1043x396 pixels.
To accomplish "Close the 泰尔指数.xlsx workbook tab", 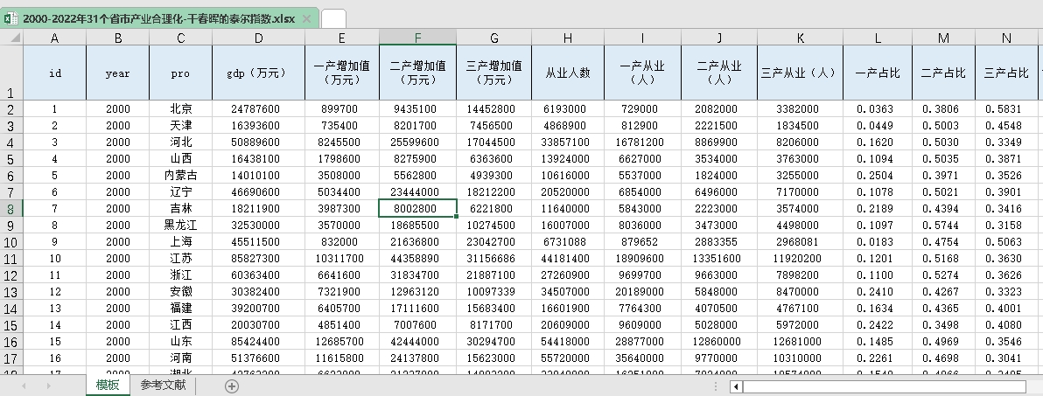I will tap(307, 18).
